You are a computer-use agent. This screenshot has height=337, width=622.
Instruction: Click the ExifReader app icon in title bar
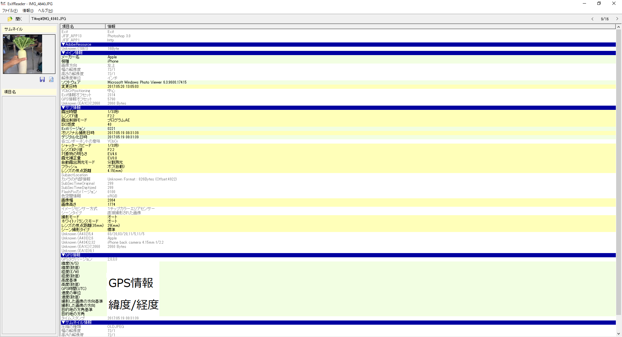pos(3,3)
